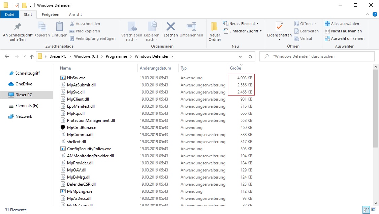Click Verknüpfung einfügen command
Viewport: 379px width, 214px height.
point(93,38)
